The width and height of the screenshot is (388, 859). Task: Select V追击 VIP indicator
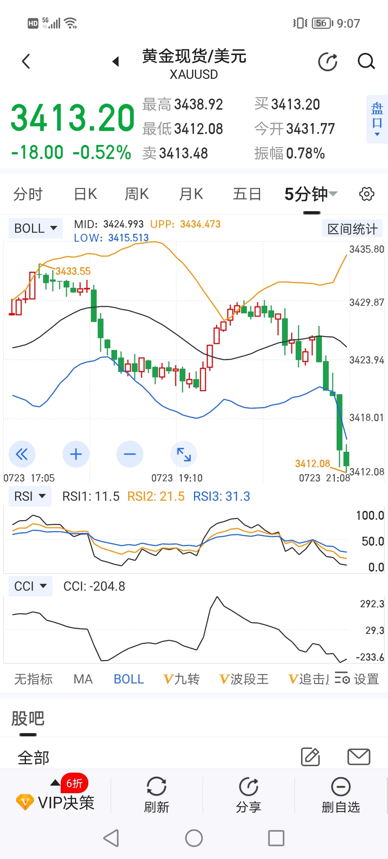pos(309,679)
